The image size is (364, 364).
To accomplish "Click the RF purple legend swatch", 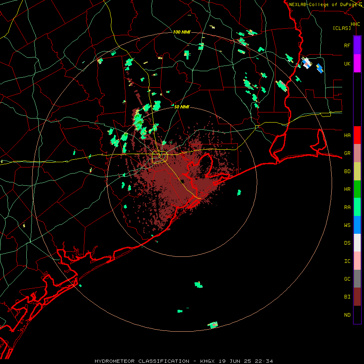I will (x=357, y=45).
